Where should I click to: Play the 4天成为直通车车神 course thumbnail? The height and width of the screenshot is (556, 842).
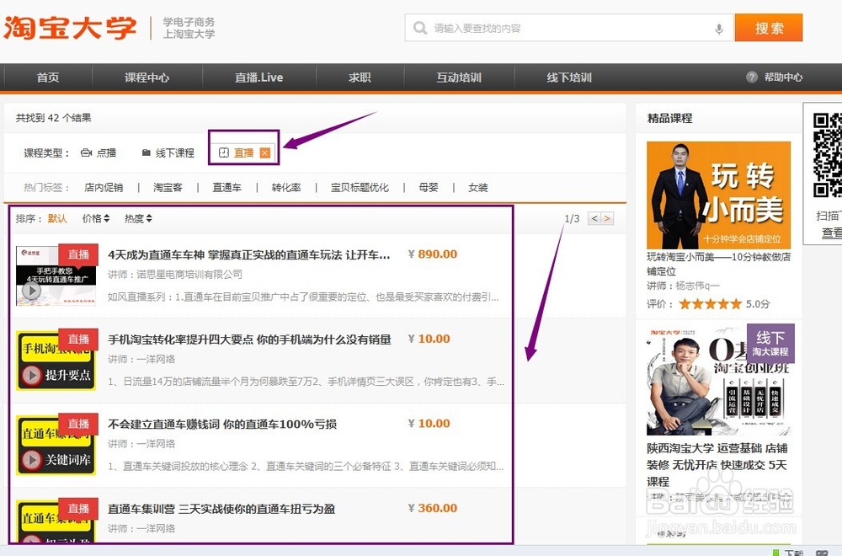[56, 275]
